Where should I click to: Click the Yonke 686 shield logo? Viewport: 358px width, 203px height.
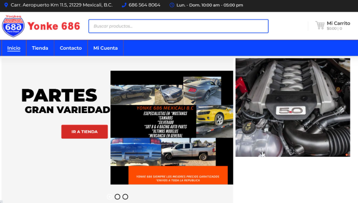[x=13, y=26]
